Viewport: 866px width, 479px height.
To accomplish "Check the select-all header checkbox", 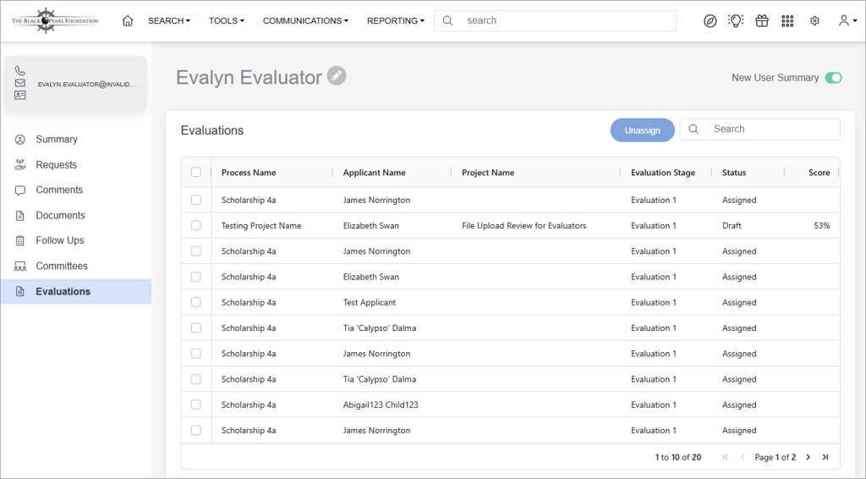I will click(x=196, y=172).
